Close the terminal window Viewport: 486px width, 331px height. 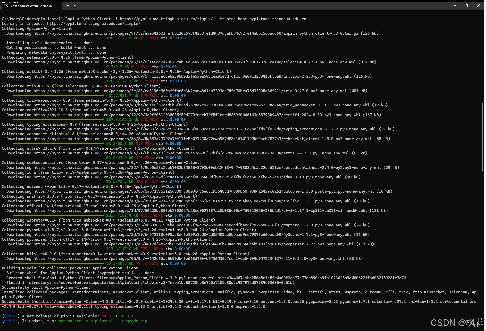click(478, 6)
